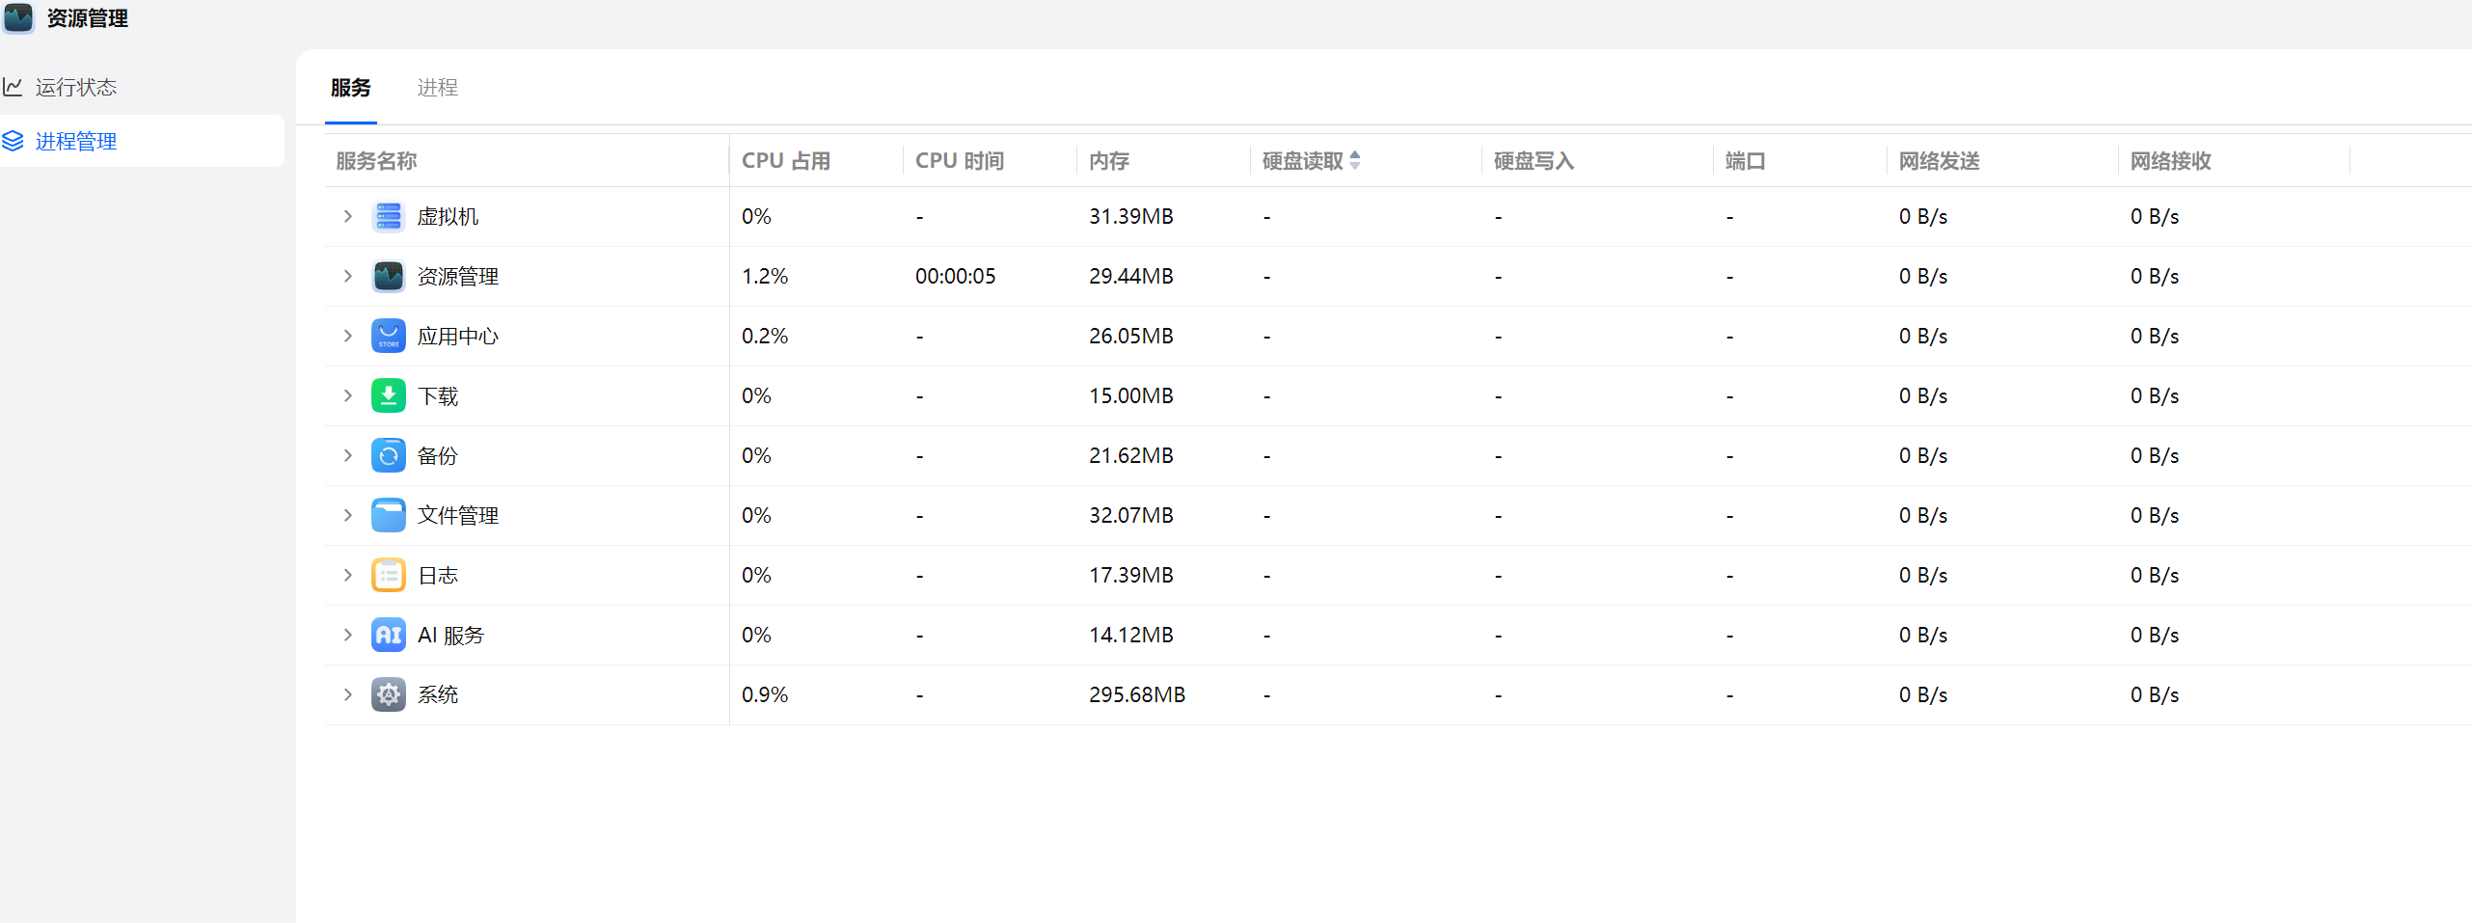Click the AI 服务 name text
Screen dimensions: 2472x923
450,635
